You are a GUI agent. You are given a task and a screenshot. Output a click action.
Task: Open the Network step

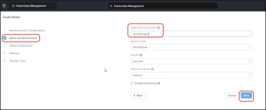(14, 53)
